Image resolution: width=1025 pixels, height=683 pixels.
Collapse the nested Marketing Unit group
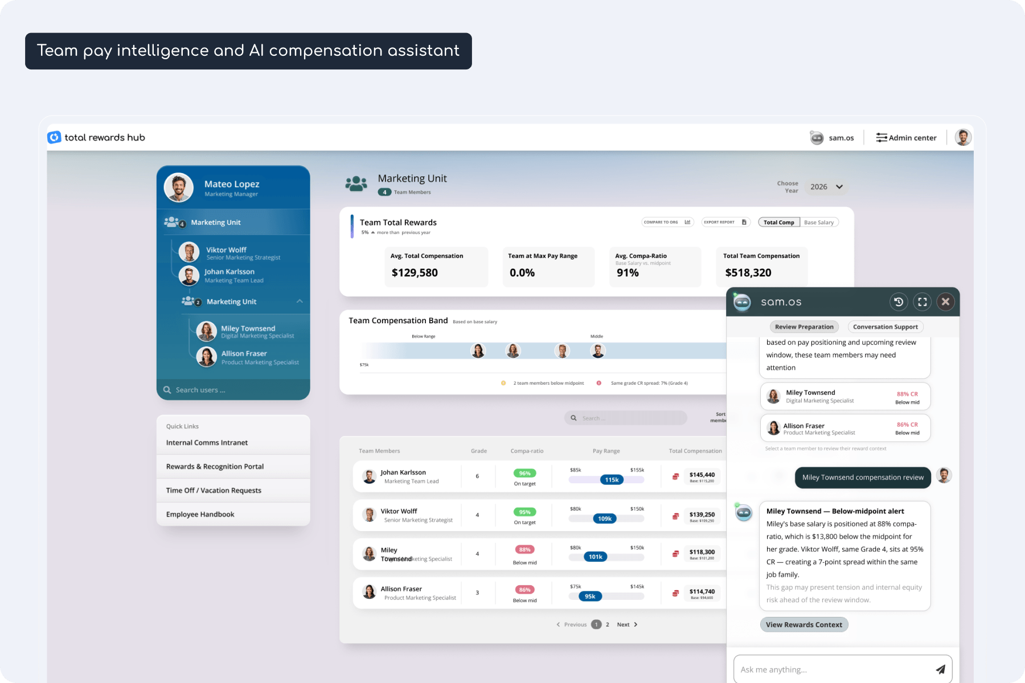click(x=300, y=301)
